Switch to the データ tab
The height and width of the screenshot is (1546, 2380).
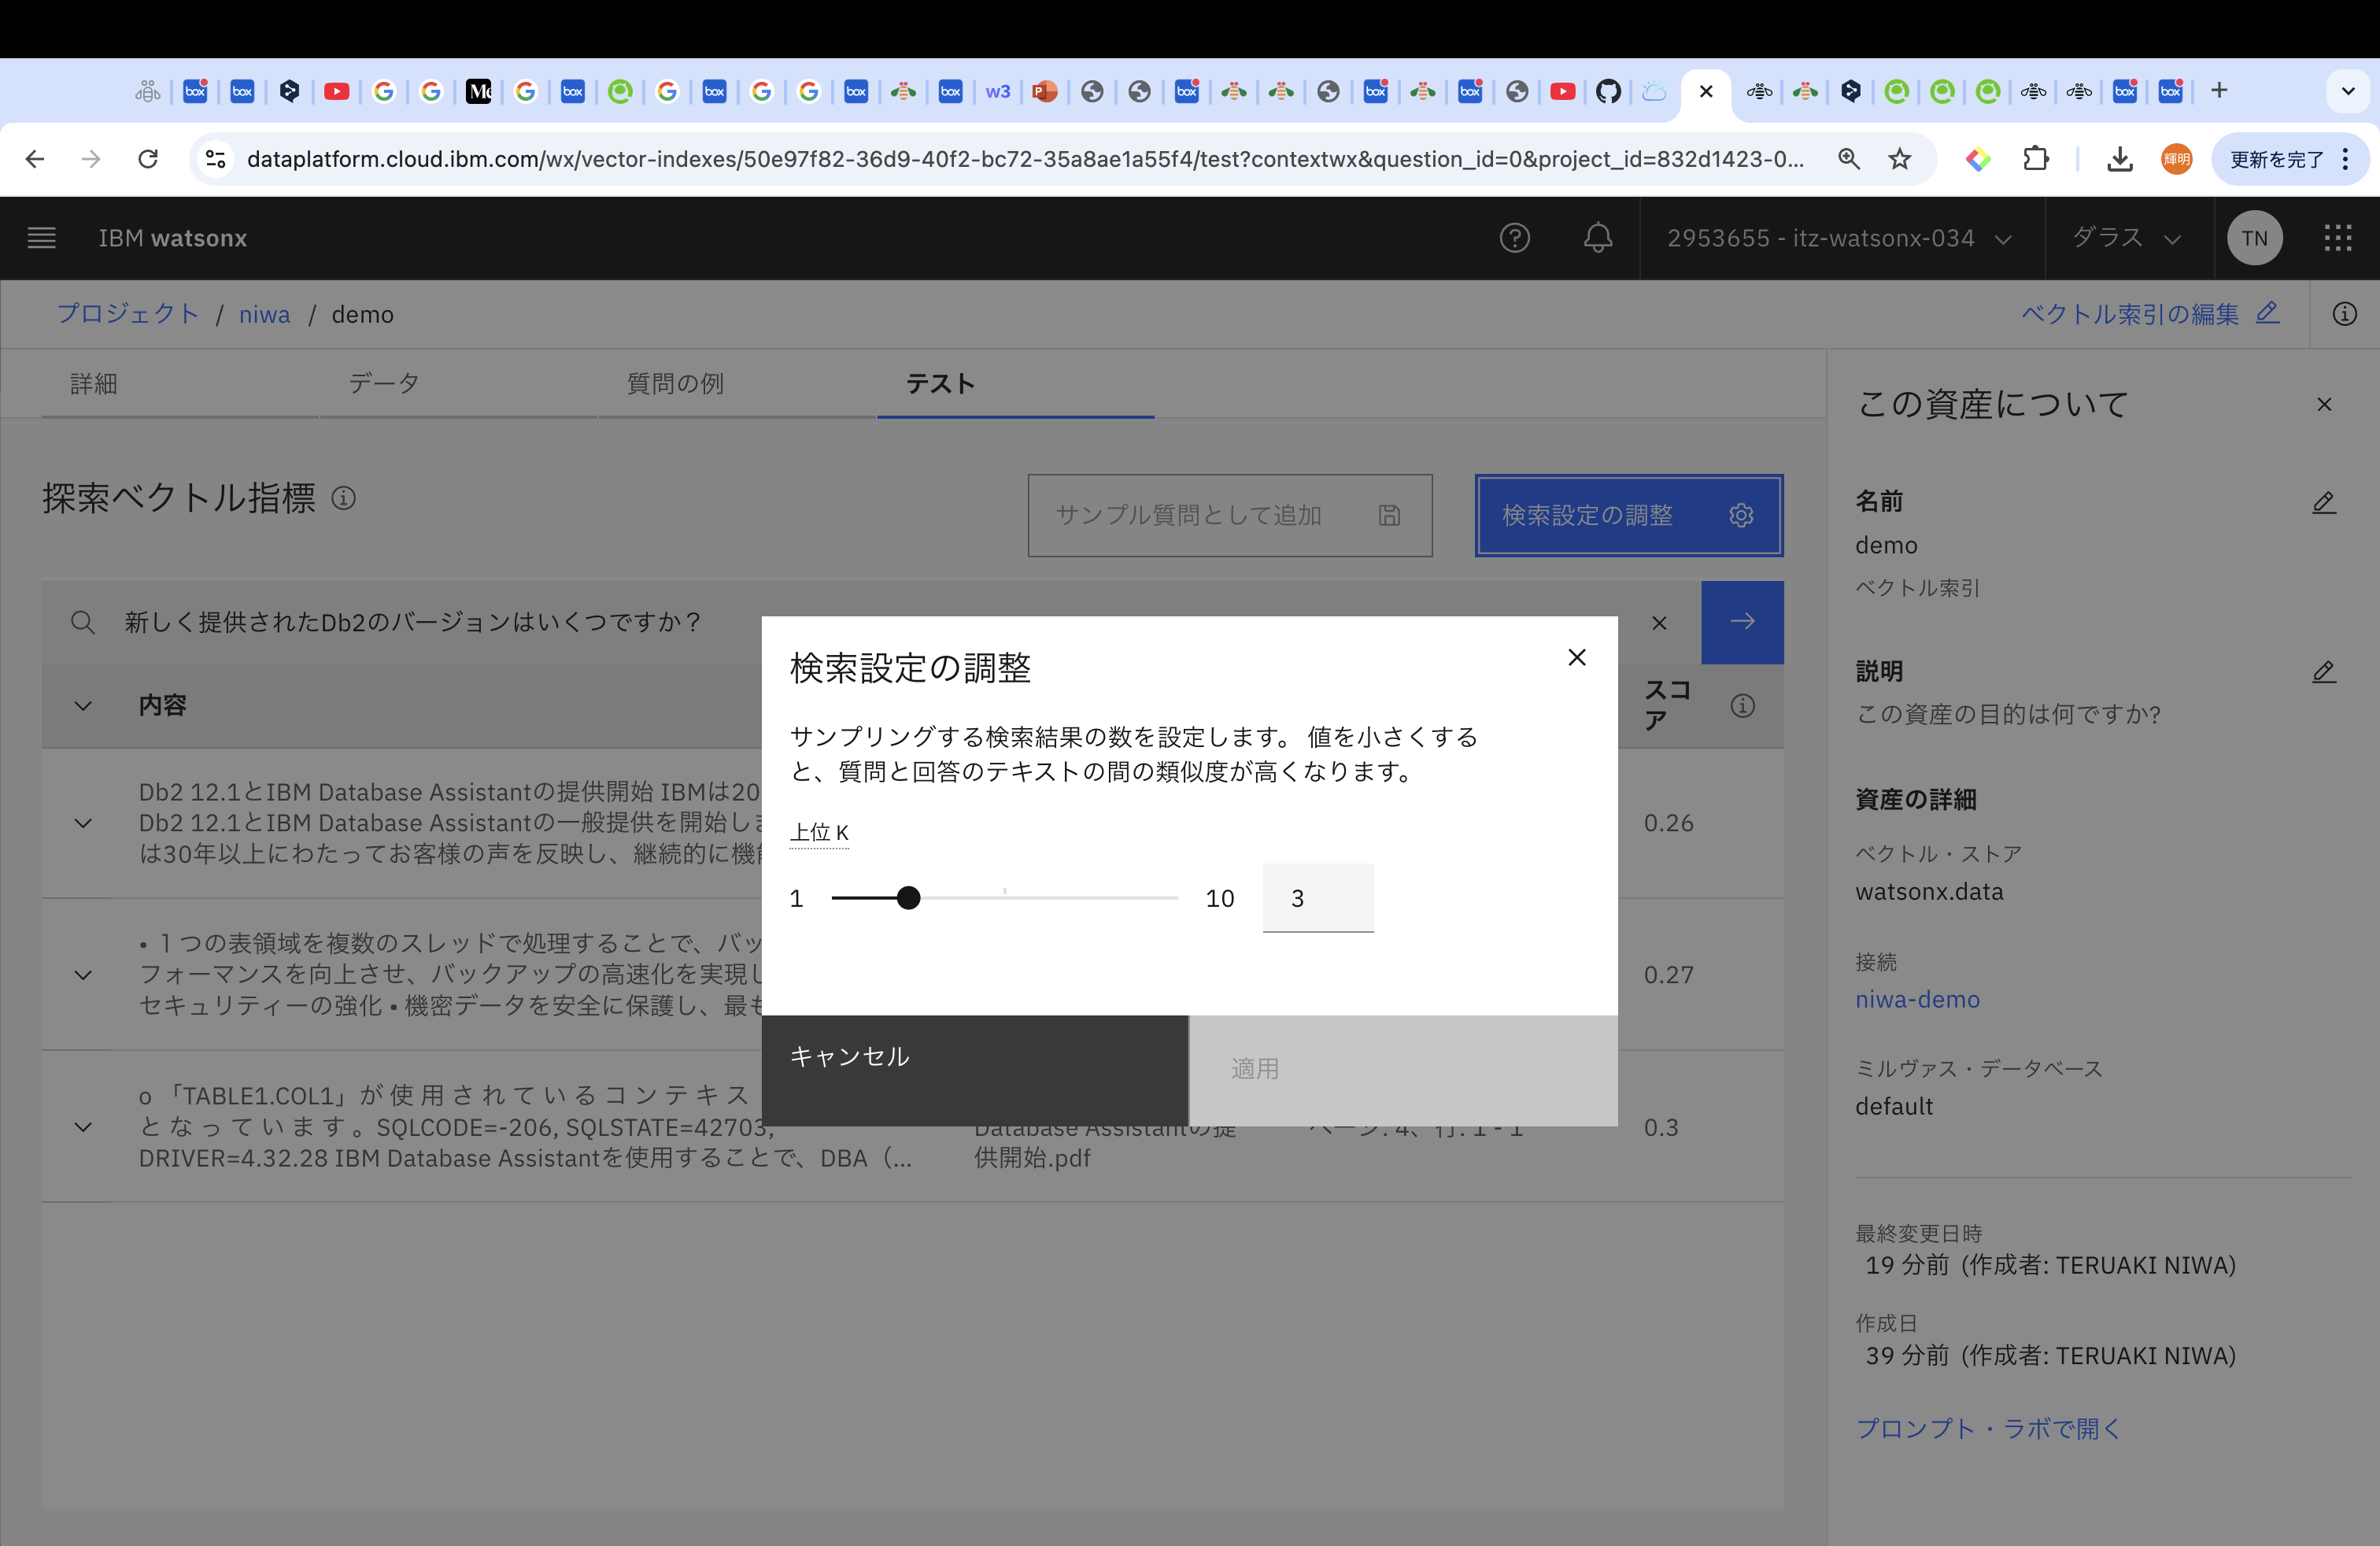coord(384,384)
